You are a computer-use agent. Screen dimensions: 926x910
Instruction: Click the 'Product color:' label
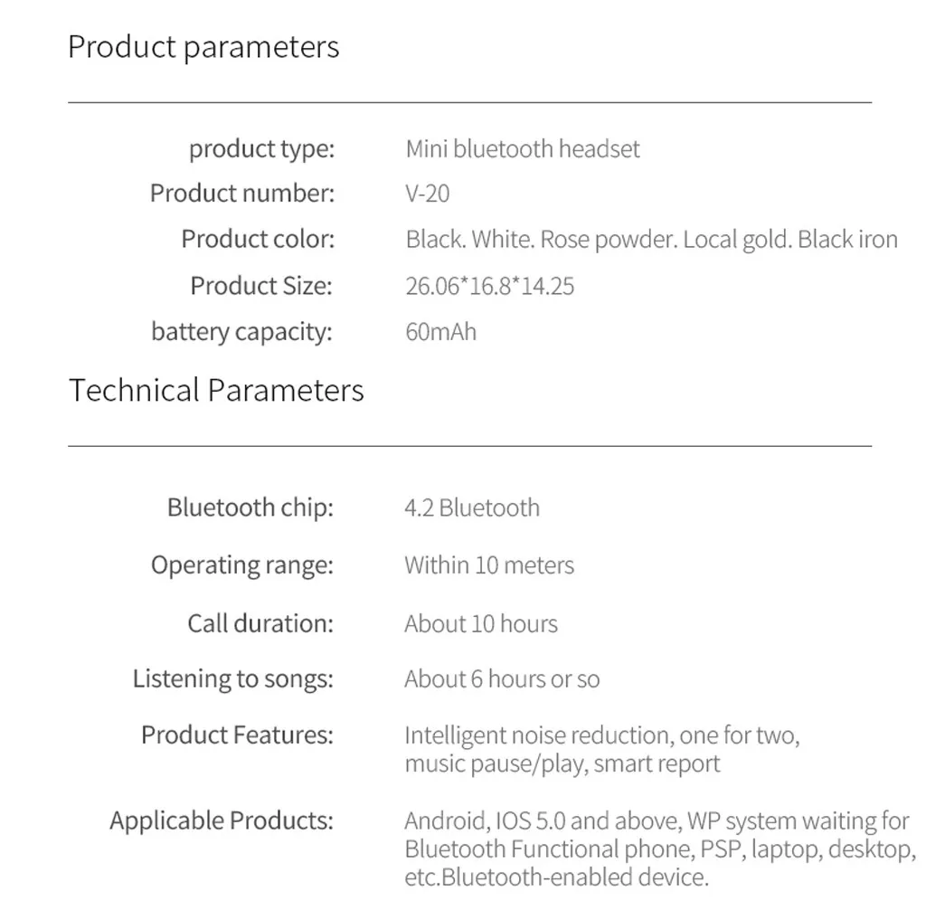click(x=258, y=240)
